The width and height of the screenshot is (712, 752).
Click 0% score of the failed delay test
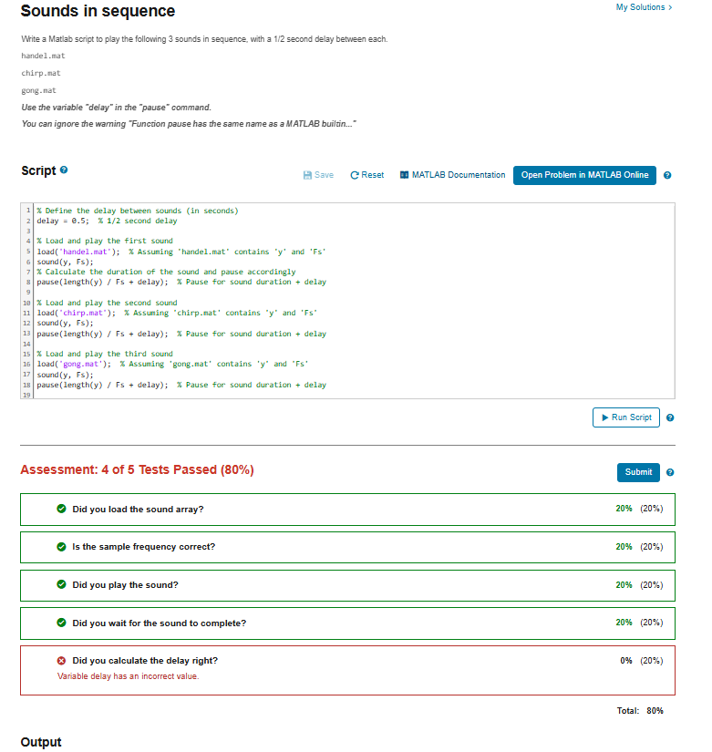point(626,661)
